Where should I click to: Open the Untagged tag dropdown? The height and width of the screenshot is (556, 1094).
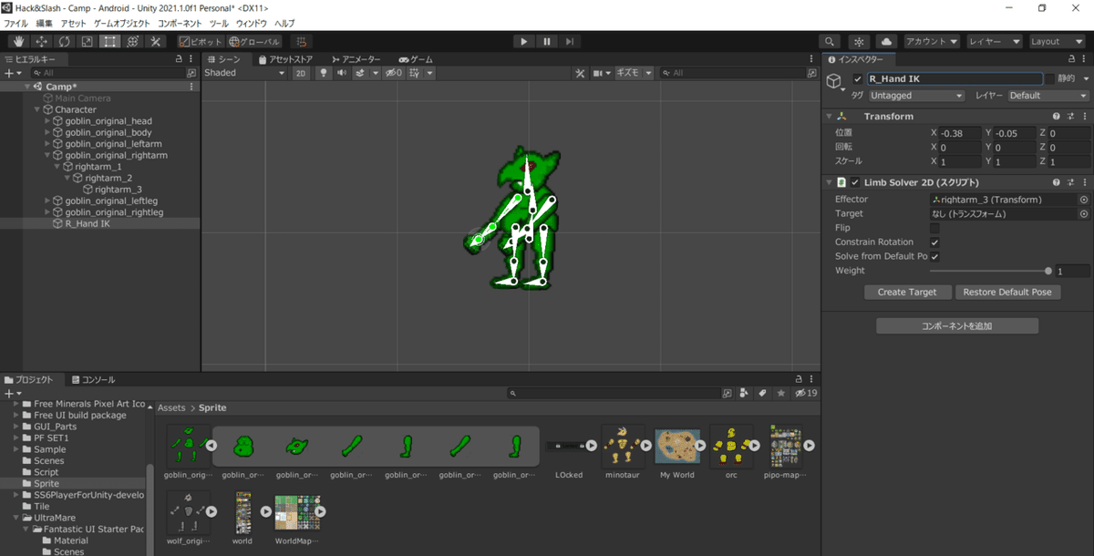coord(914,95)
